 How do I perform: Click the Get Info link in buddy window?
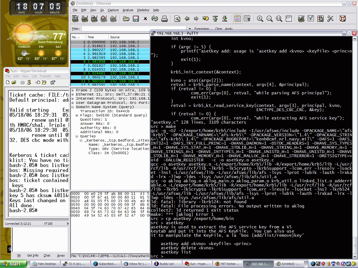point(33,255)
